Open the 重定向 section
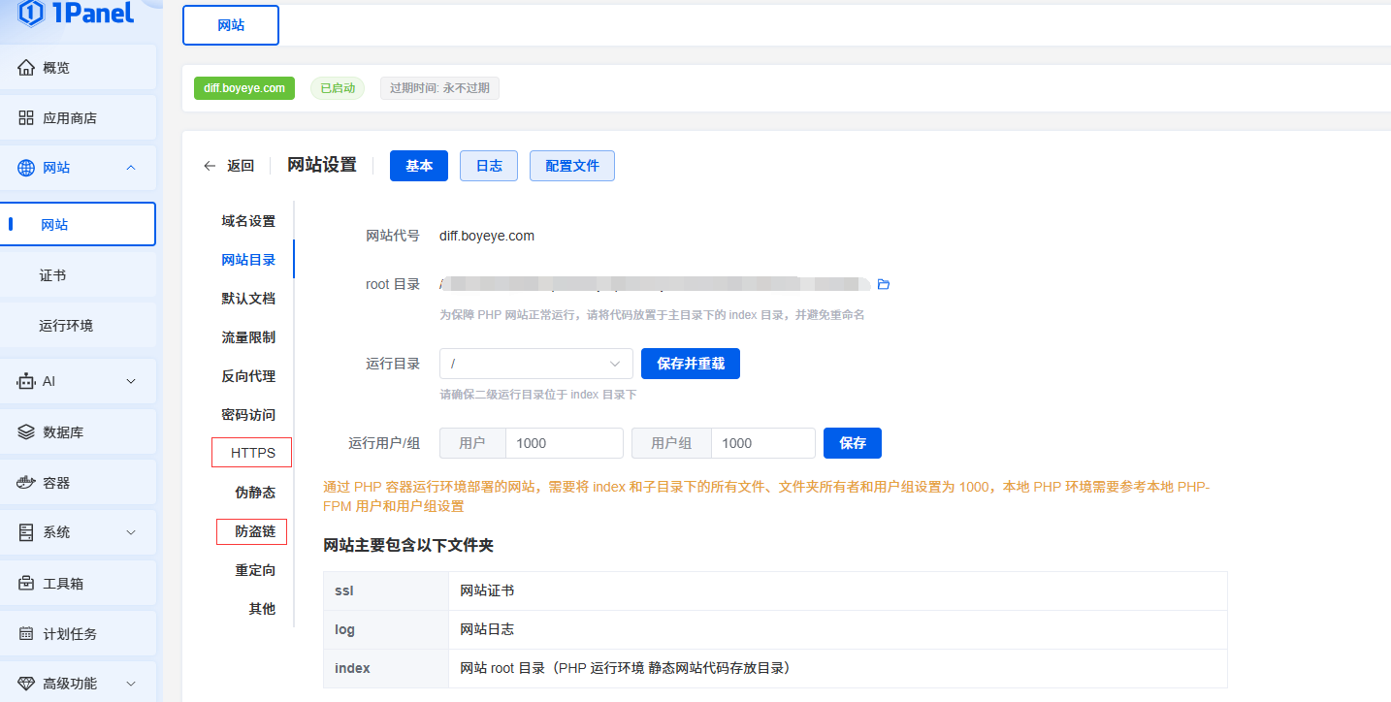Image resolution: width=1391 pixels, height=702 pixels. [255, 570]
